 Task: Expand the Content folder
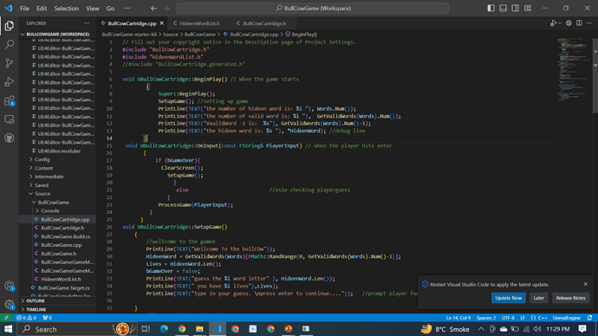(44, 168)
